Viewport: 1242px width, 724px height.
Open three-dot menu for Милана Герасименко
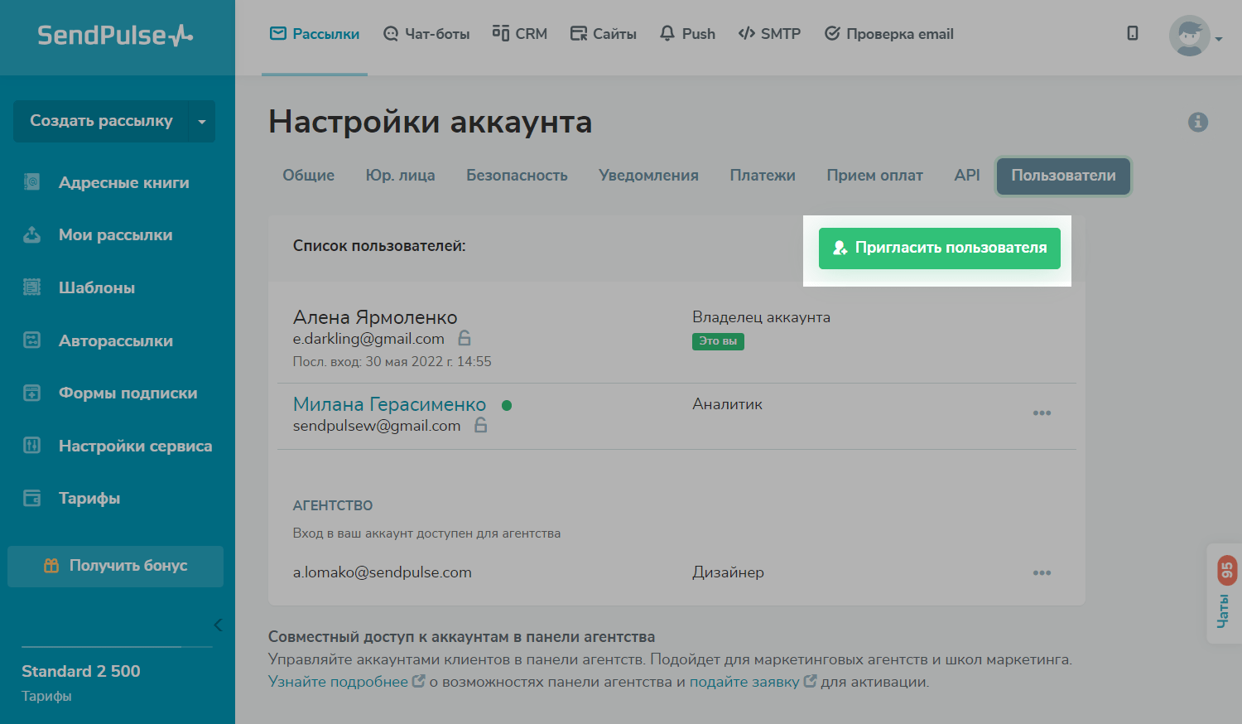(x=1042, y=413)
